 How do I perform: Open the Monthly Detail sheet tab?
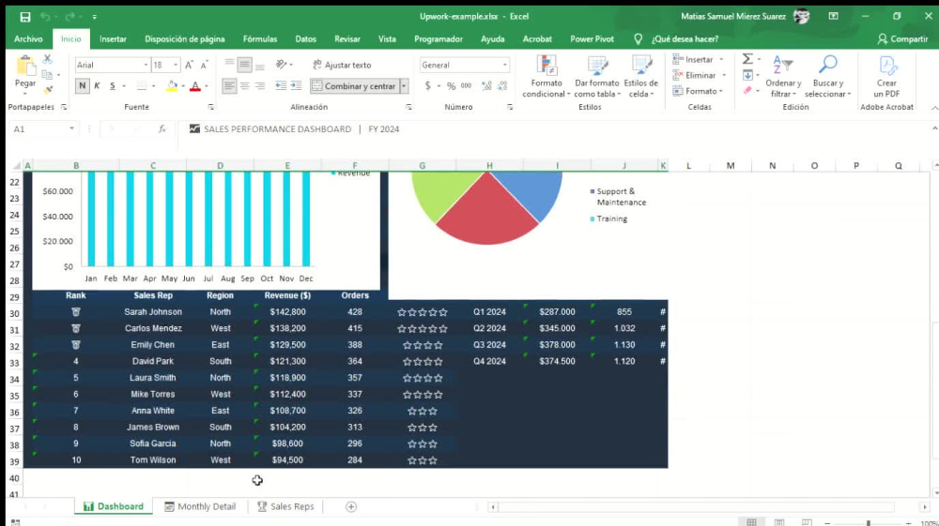(x=200, y=507)
